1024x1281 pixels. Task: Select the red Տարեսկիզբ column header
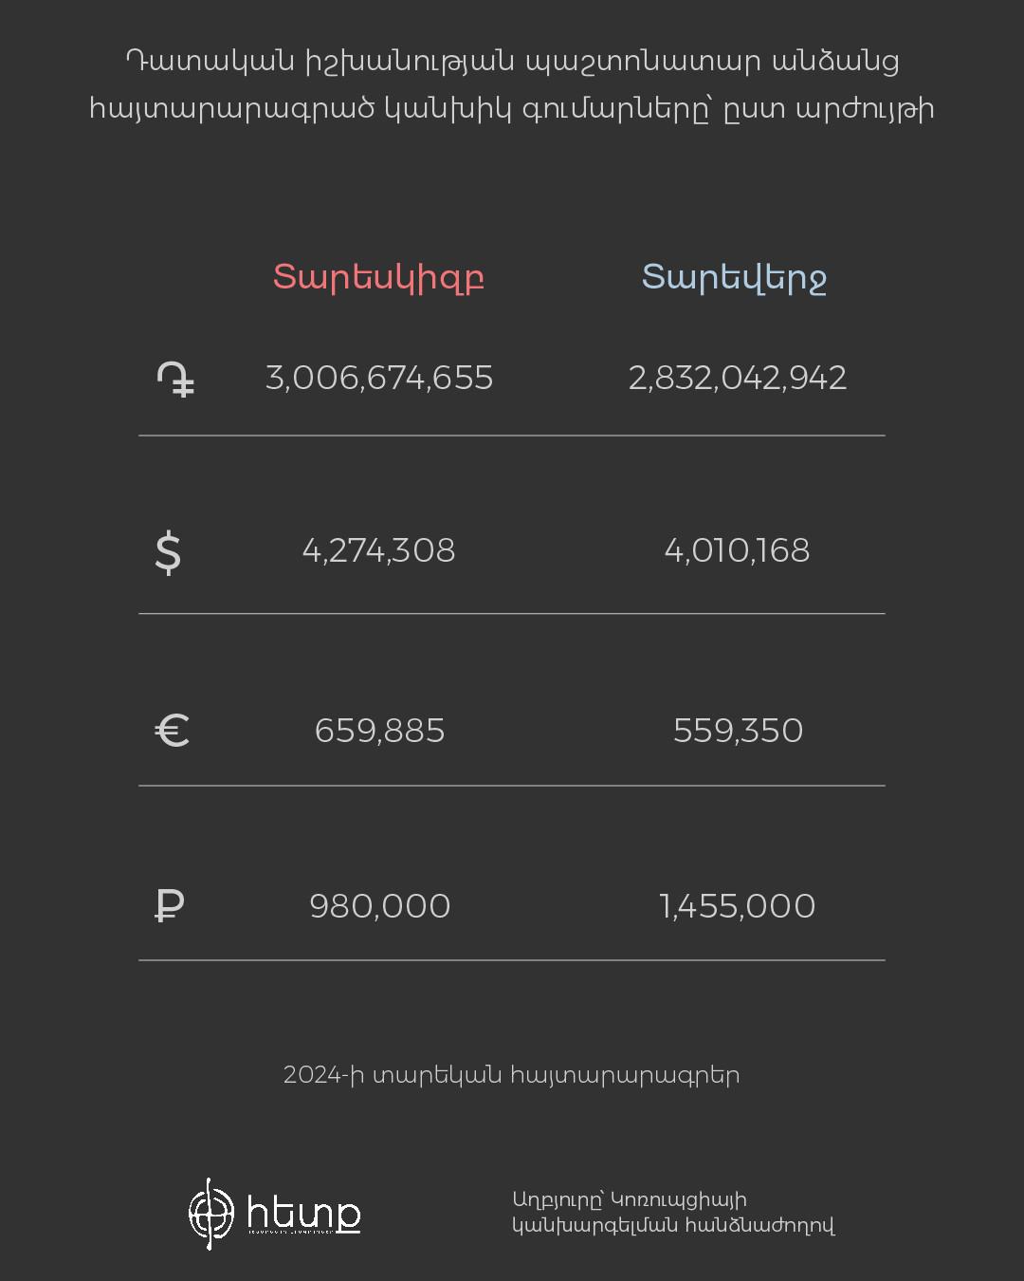(x=378, y=277)
